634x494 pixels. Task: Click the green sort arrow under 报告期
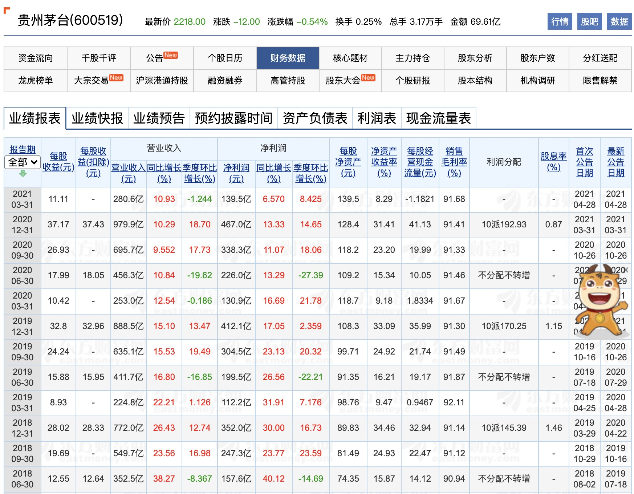coord(23,174)
